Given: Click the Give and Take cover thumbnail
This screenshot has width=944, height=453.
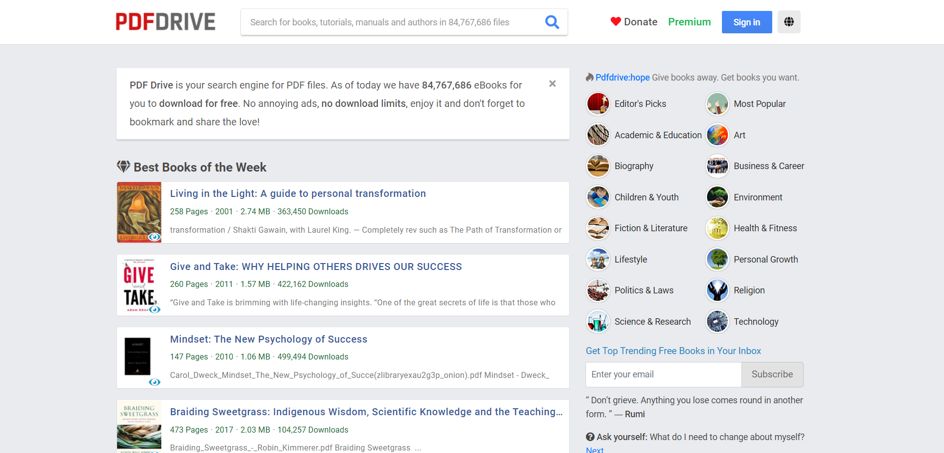Looking at the screenshot, I should (x=139, y=285).
